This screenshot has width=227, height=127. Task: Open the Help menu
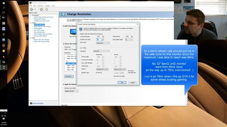(53, 6)
